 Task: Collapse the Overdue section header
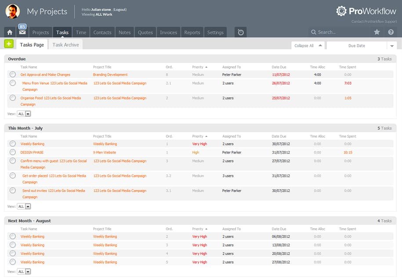tap(200, 59)
